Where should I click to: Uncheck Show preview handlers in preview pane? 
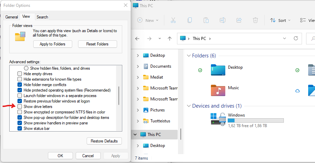20,123
